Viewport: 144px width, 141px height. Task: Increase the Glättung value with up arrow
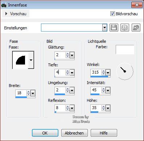(67, 54)
